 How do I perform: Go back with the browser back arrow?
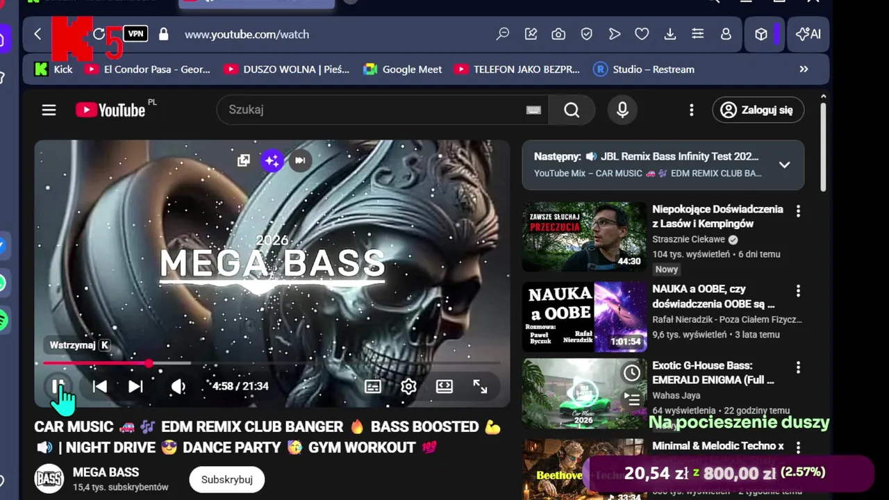coord(38,34)
